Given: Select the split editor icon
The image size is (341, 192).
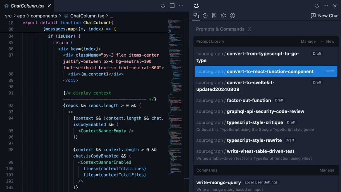Looking at the screenshot, I should click(x=172, y=6).
